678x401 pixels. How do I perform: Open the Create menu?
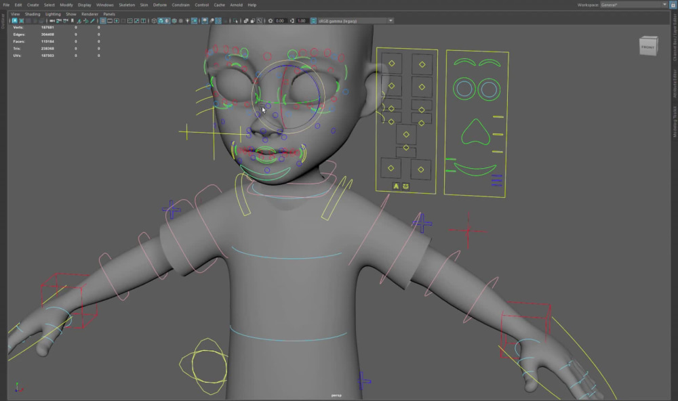click(x=33, y=5)
